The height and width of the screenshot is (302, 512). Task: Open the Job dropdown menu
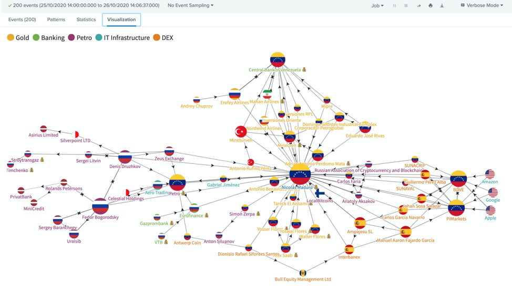377,6
